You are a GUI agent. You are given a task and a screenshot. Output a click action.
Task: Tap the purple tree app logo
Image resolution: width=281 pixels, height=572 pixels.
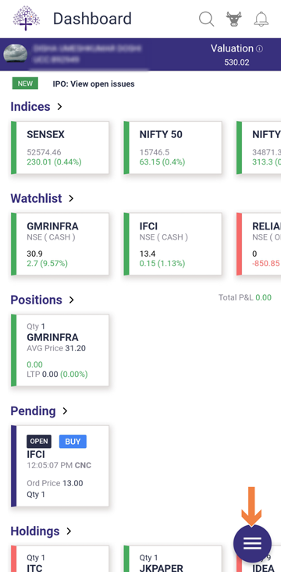26,18
